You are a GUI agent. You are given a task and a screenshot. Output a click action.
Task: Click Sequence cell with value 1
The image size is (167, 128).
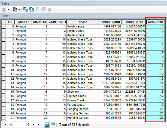coord(155,26)
